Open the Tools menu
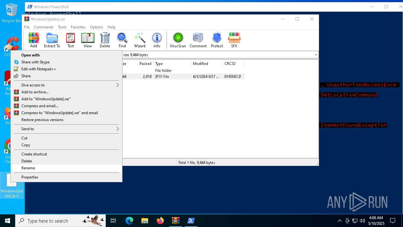Image resolution: width=403 pixels, height=227 pixels. 62,27
